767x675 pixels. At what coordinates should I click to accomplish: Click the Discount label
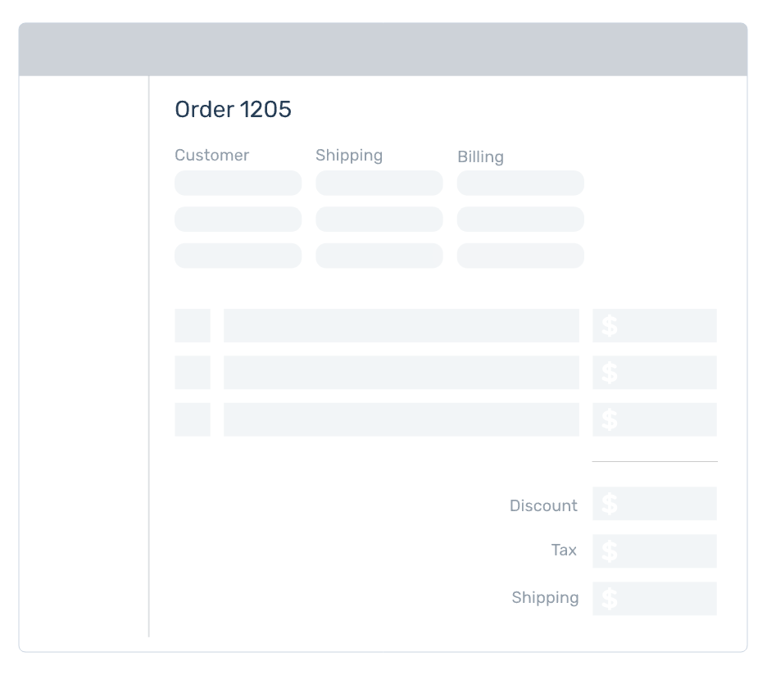tap(543, 505)
